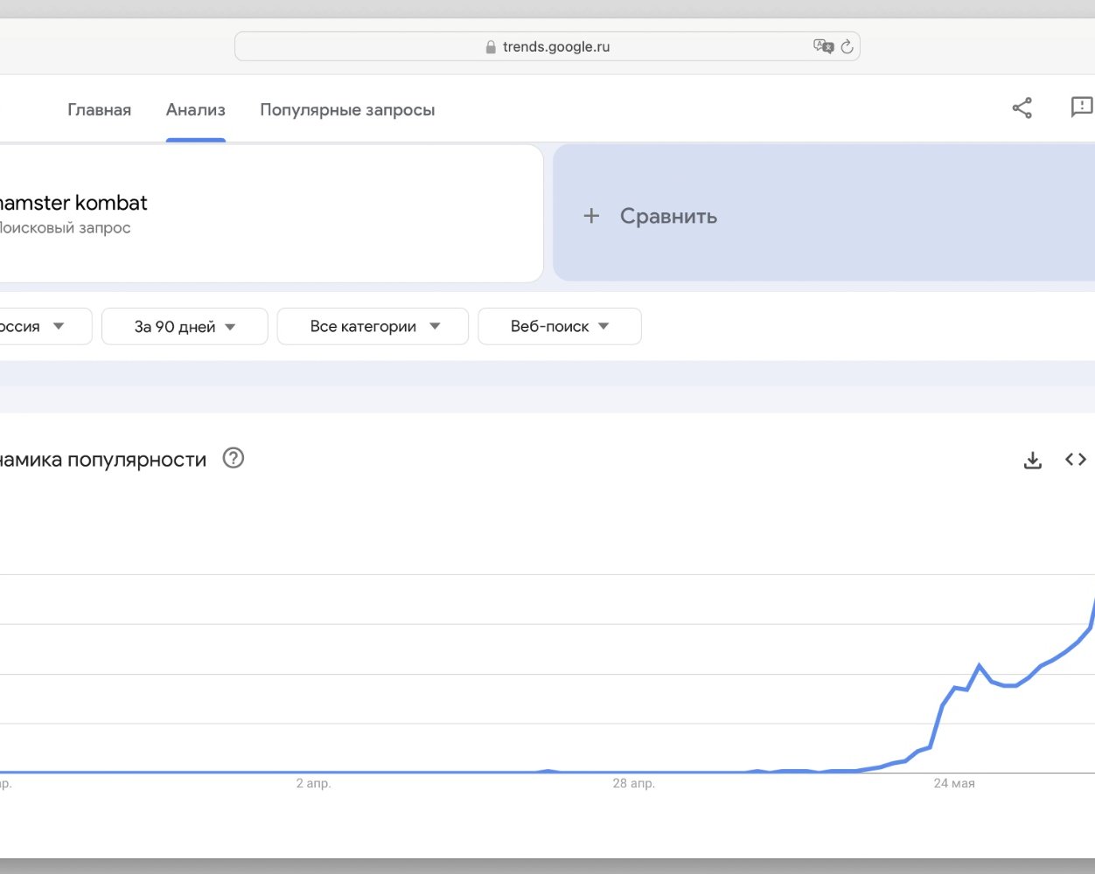Click the Сравнить add comparison button
This screenshot has width=1095, height=874.
pyautogui.click(x=824, y=213)
